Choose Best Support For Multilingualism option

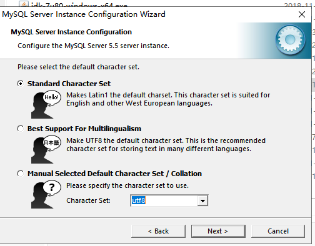coord(21,129)
